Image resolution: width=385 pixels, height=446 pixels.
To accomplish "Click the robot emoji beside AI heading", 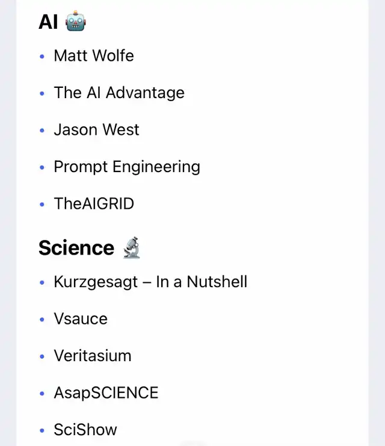I will click(76, 22).
